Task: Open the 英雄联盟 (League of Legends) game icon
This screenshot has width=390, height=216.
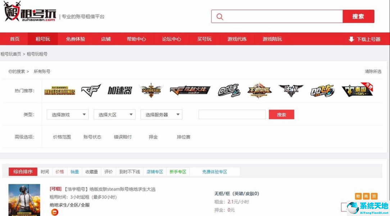Action: [x=150, y=91]
